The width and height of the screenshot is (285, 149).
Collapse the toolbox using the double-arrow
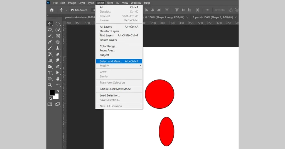(48, 15)
